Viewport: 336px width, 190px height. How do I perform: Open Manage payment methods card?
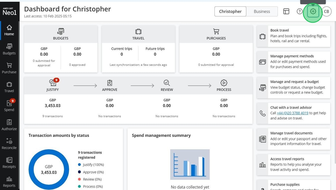click(293, 62)
